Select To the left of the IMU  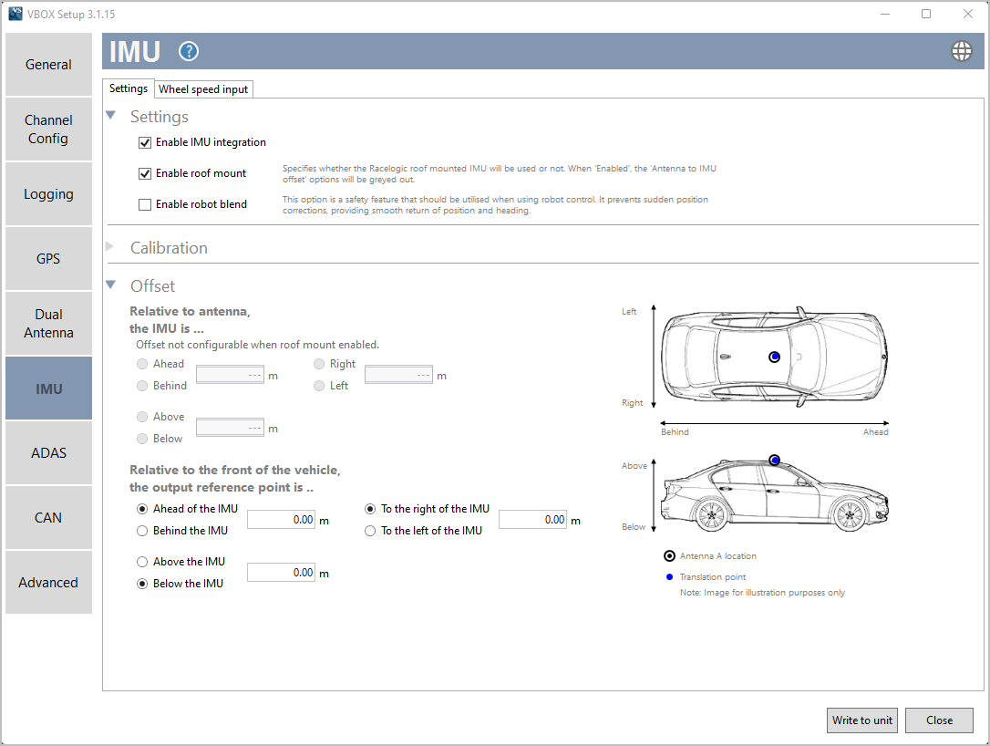click(x=370, y=532)
